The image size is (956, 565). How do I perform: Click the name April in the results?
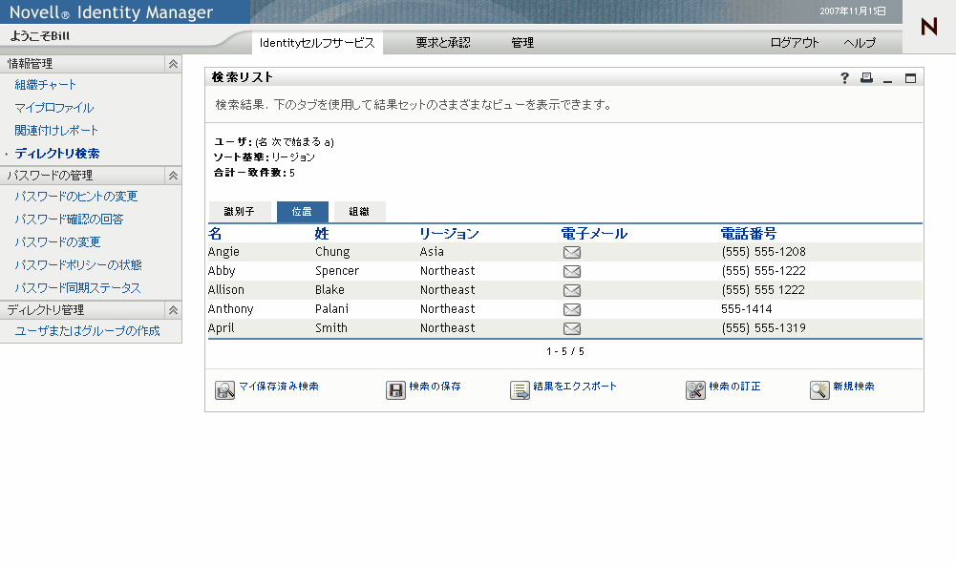pos(221,328)
